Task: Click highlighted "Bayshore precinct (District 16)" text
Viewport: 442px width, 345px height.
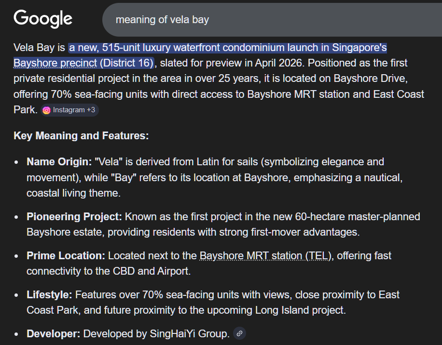Action: coord(83,63)
